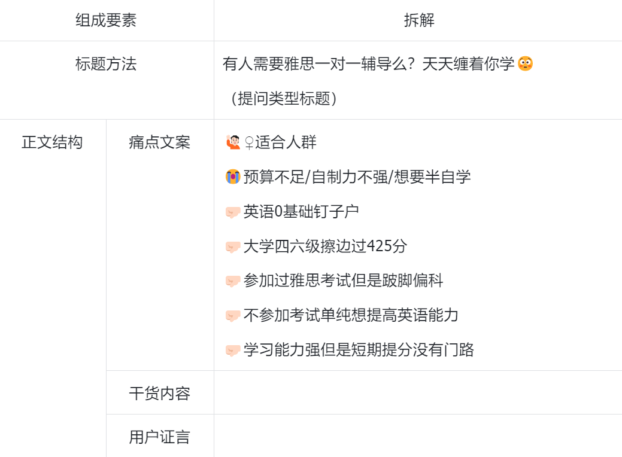
Task: Click the 干货内容 label cell
Action: (x=160, y=393)
